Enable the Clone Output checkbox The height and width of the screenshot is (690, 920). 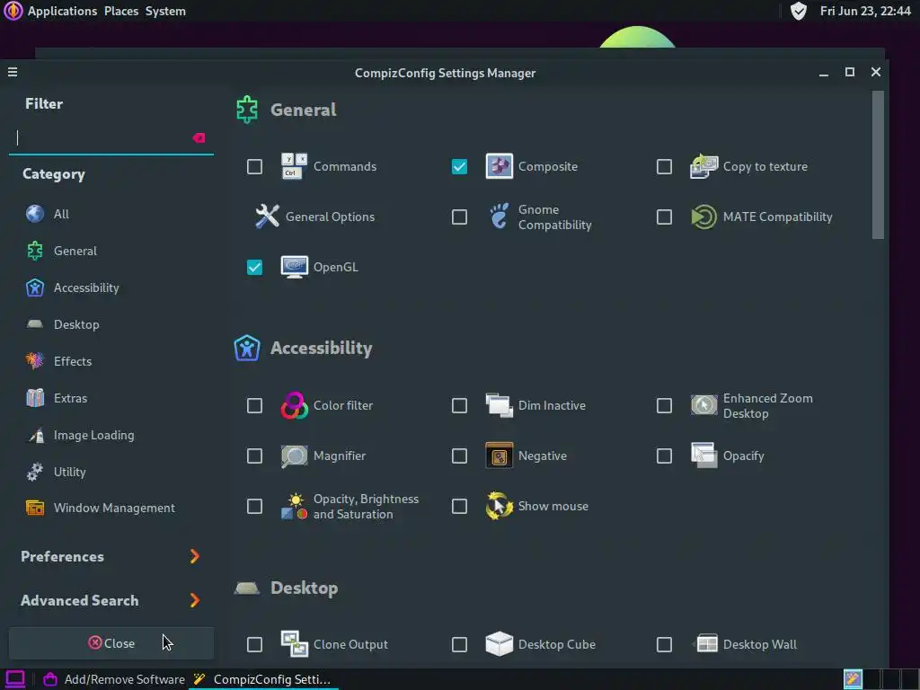pyautogui.click(x=254, y=645)
